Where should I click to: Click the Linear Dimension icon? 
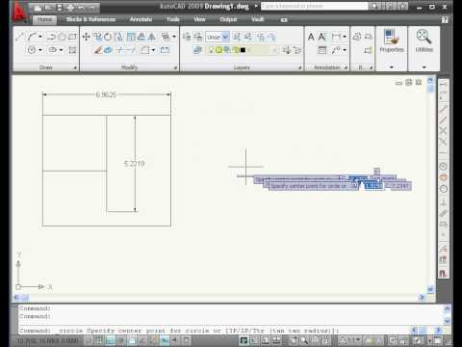[x=336, y=37]
